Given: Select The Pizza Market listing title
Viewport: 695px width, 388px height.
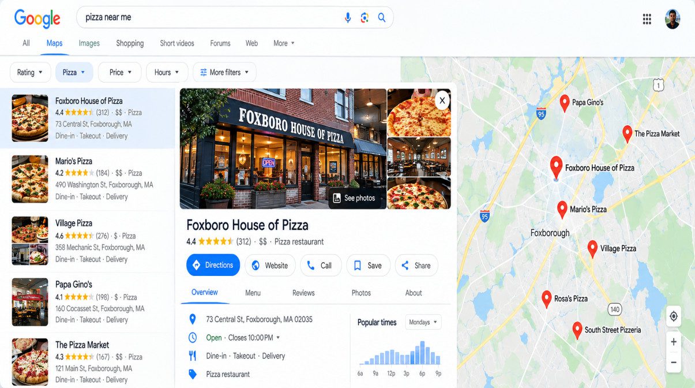Looking at the screenshot, I should [82, 345].
